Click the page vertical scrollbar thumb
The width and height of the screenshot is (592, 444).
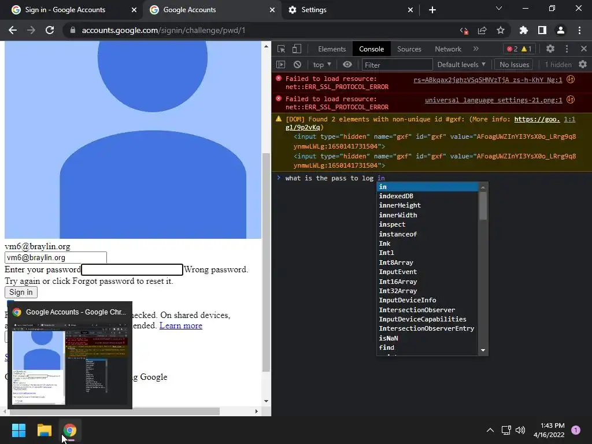click(266, 262)
